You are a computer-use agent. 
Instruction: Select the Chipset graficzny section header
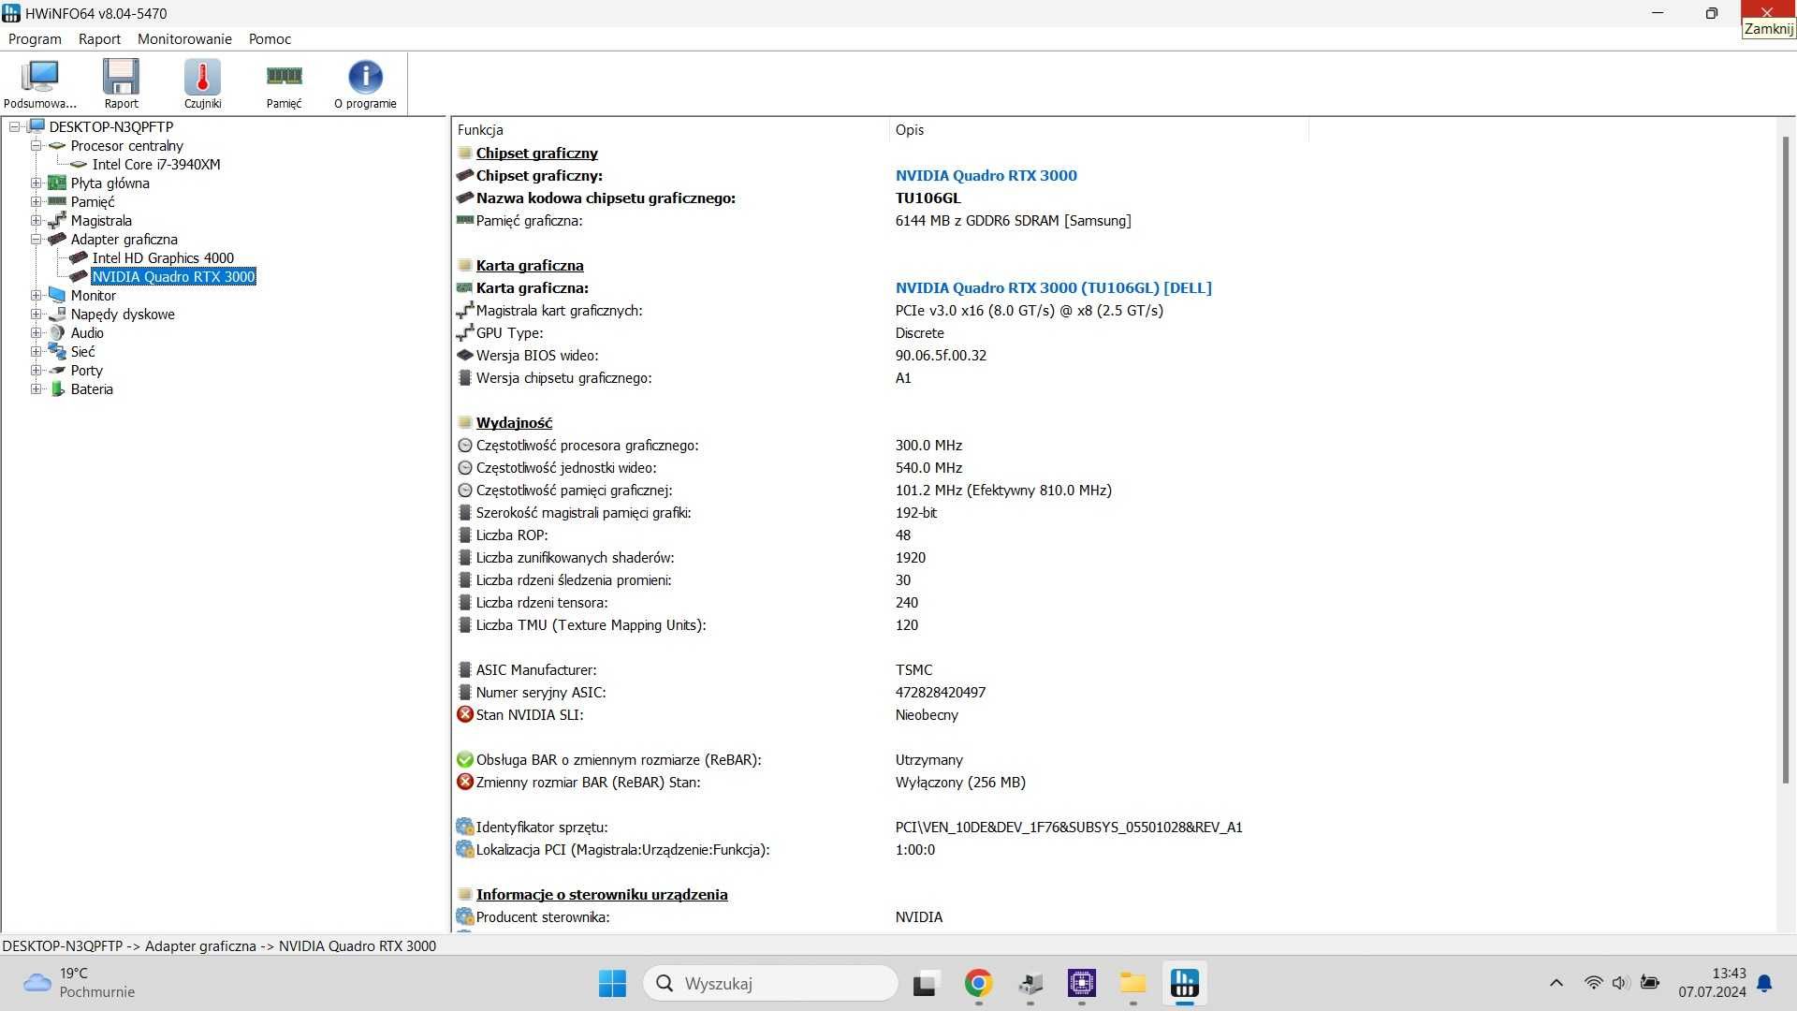pyautogui.click(x=536, y=153)
